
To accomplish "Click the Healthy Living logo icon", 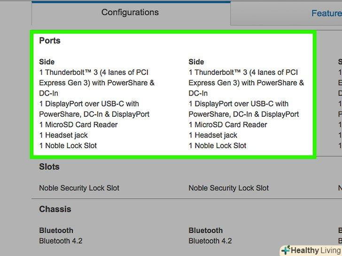I will click(x=285, y=250).
